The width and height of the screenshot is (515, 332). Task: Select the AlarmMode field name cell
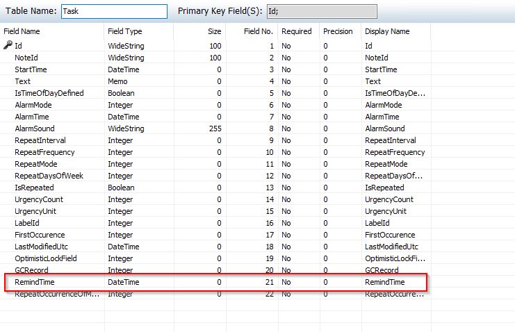click(33, 105)
